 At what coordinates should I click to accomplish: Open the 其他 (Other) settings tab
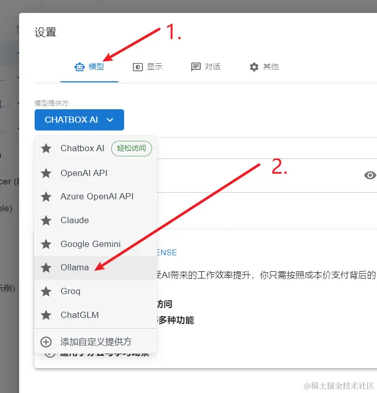(264, 67)
